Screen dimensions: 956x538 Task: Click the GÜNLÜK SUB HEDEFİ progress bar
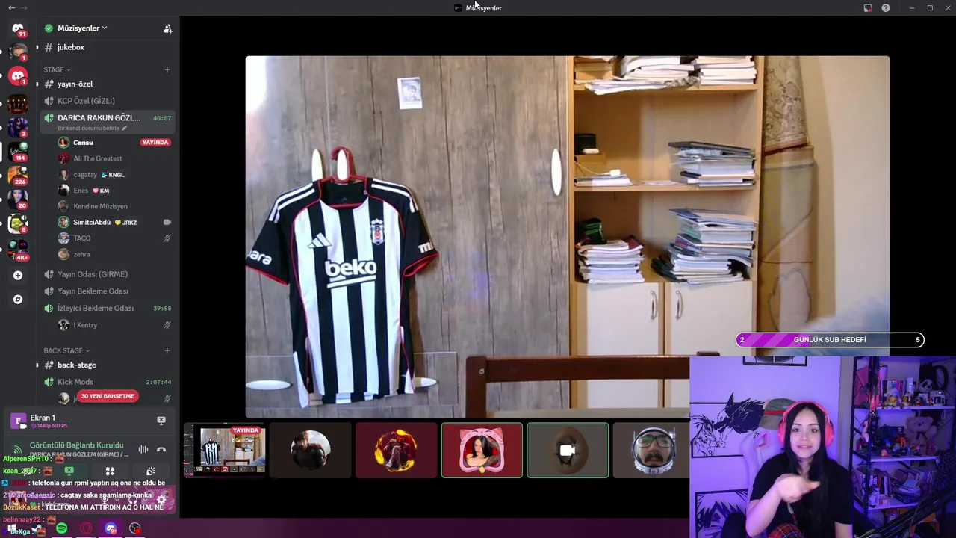[830, 340]
